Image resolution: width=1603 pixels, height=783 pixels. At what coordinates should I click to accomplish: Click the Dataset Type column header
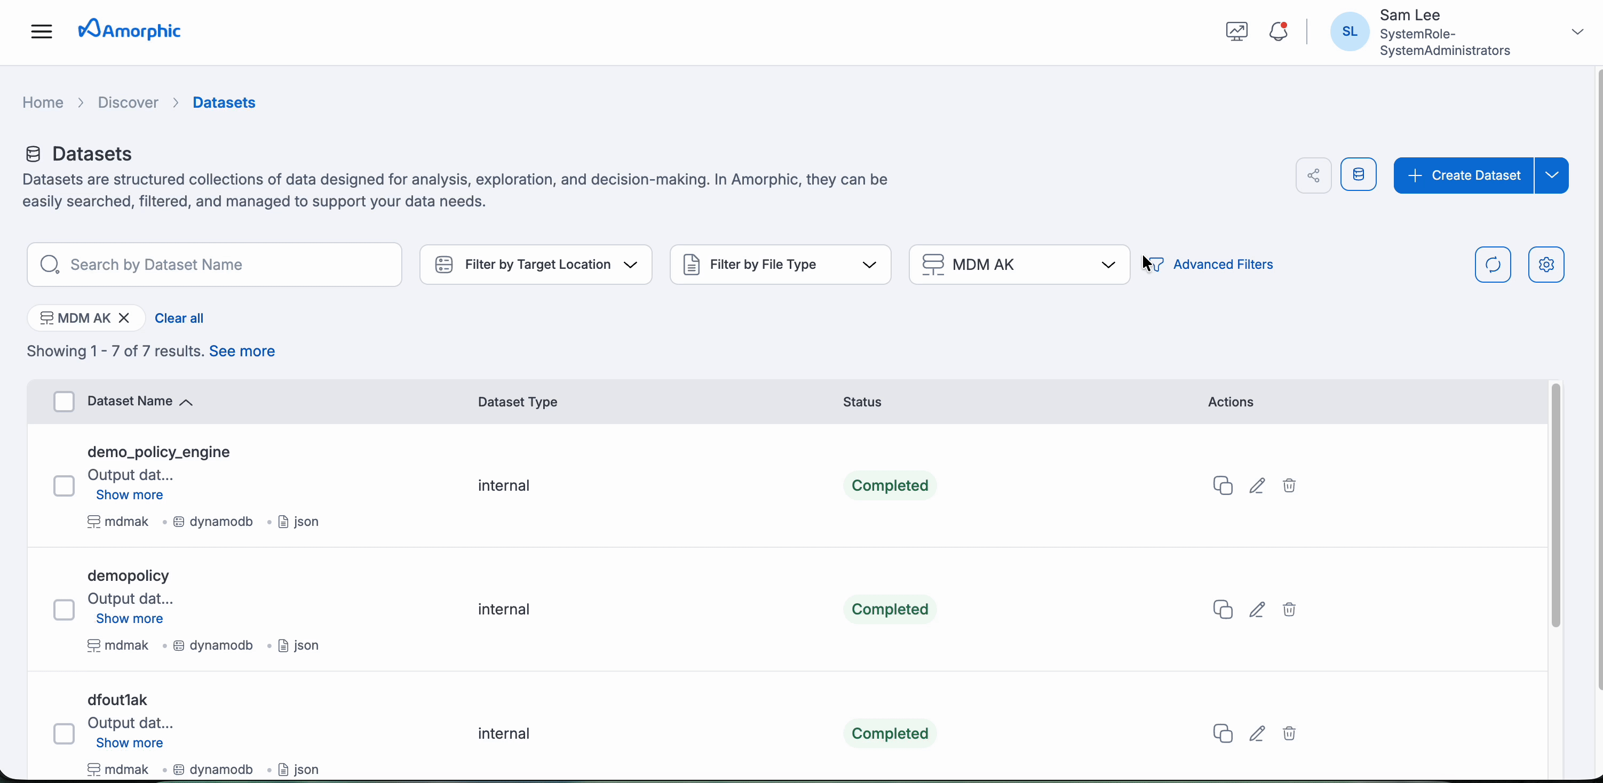pyautogui.click(x=518, y=402)
